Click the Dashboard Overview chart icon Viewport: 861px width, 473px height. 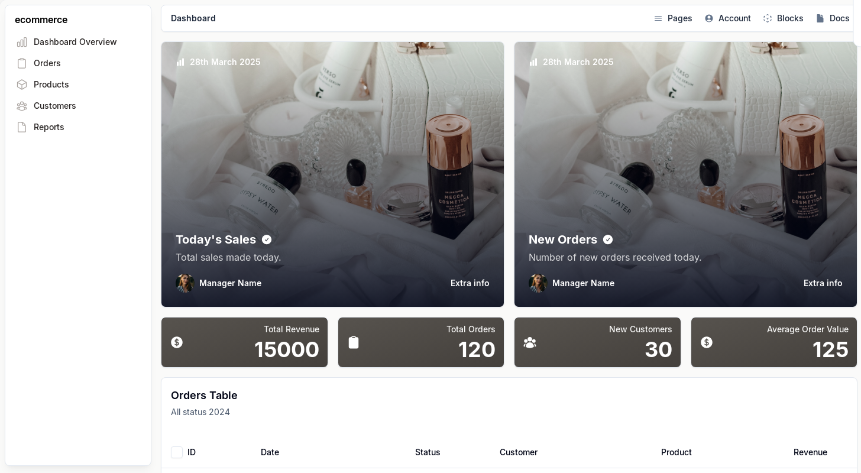(x=22, y=42)
